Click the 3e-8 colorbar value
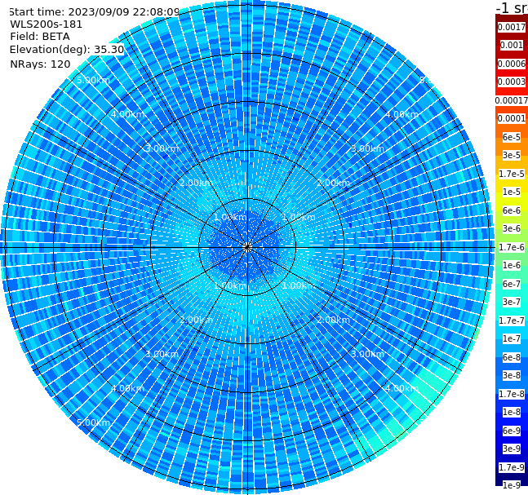Viewport: 528px width, 495px height. tap(512, 375)
